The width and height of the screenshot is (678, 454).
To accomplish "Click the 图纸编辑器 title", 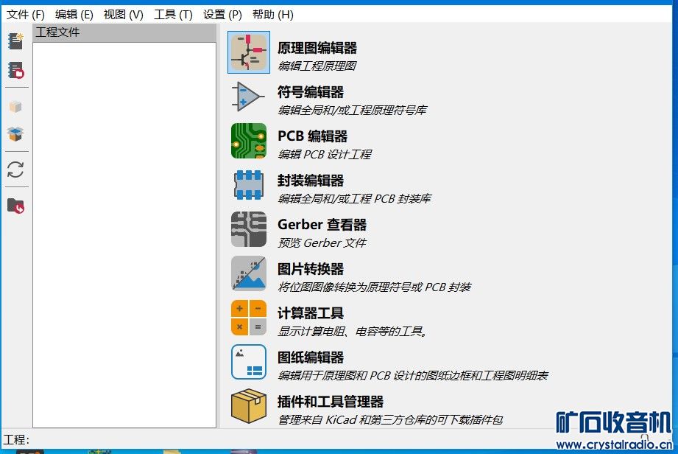I will coord(311,357).
